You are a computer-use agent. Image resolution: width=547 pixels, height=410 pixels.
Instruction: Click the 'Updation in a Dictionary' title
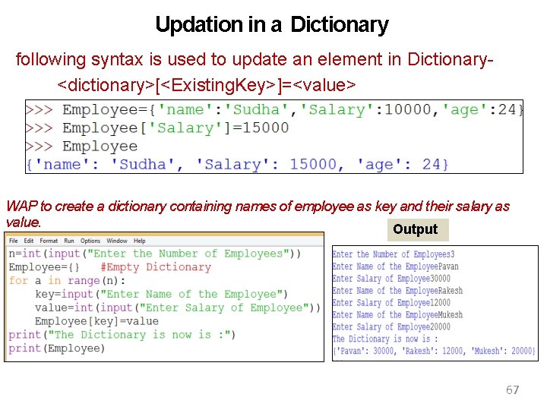(x=272, y=25)
